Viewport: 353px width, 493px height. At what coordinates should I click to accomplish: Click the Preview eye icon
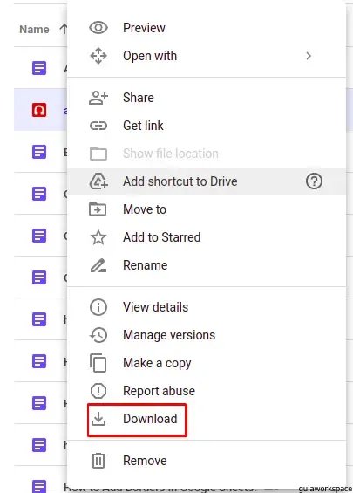pyautogui.click(x=98, y=28)
